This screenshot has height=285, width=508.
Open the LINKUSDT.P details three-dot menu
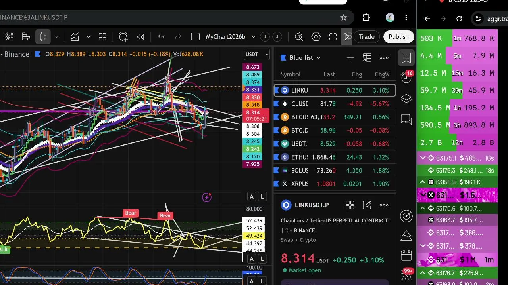(x=384, y=205)
